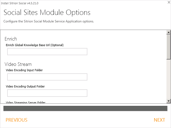171x128 pixels.
Task: Click the Enrich section heading
Action: [11, 39]
